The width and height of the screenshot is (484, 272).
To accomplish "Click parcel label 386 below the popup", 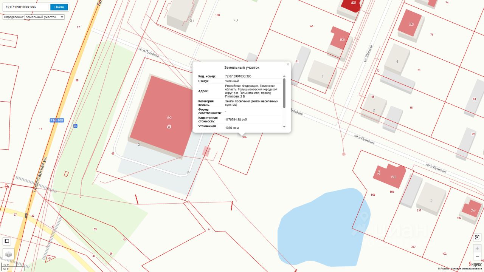I will (x=244, y=138).
